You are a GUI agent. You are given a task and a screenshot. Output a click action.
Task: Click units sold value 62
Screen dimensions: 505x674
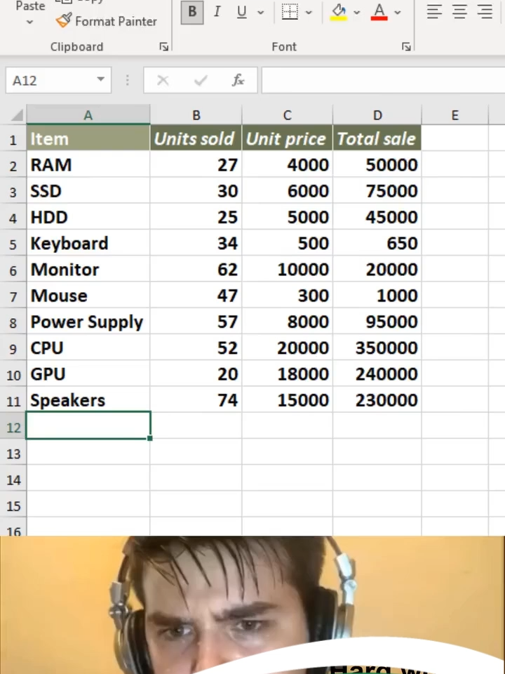point(196,270)
